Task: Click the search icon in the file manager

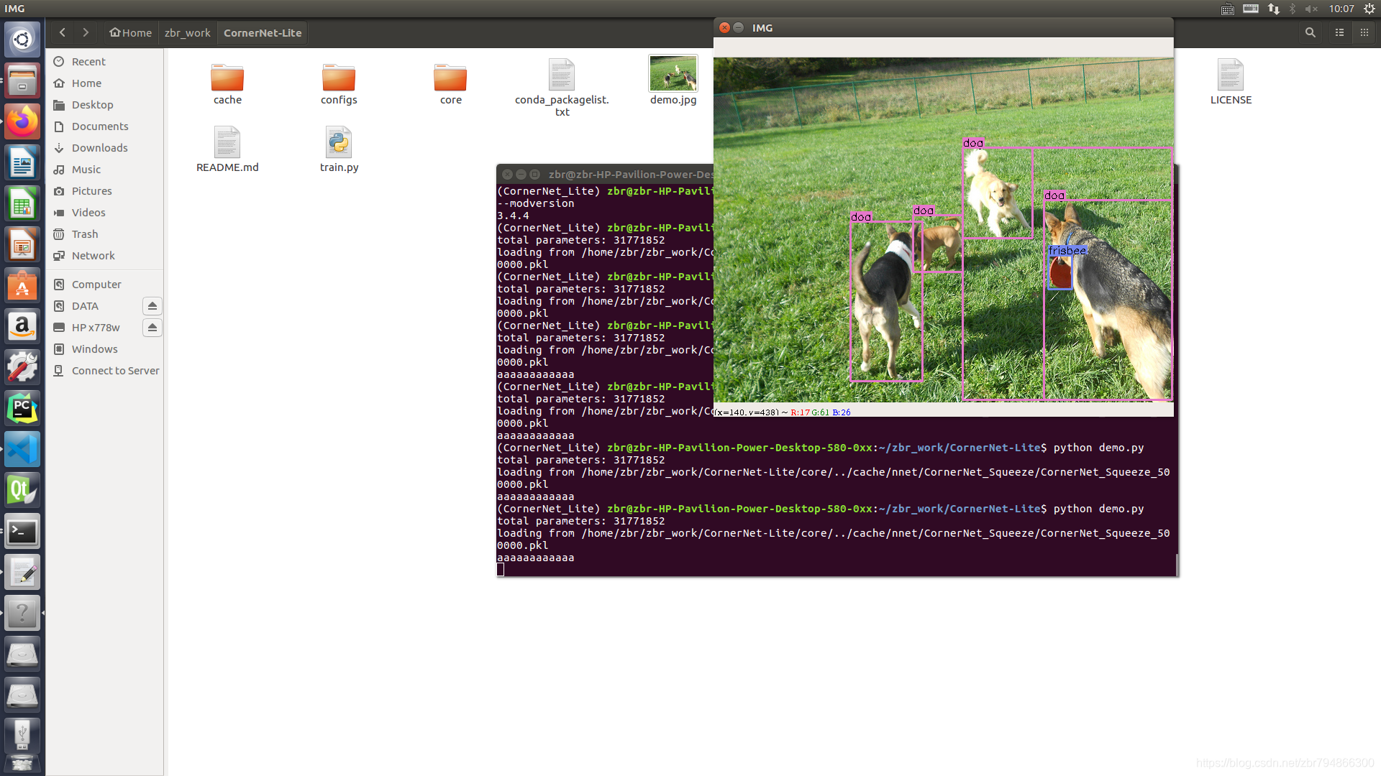Action: (1310, 32)
